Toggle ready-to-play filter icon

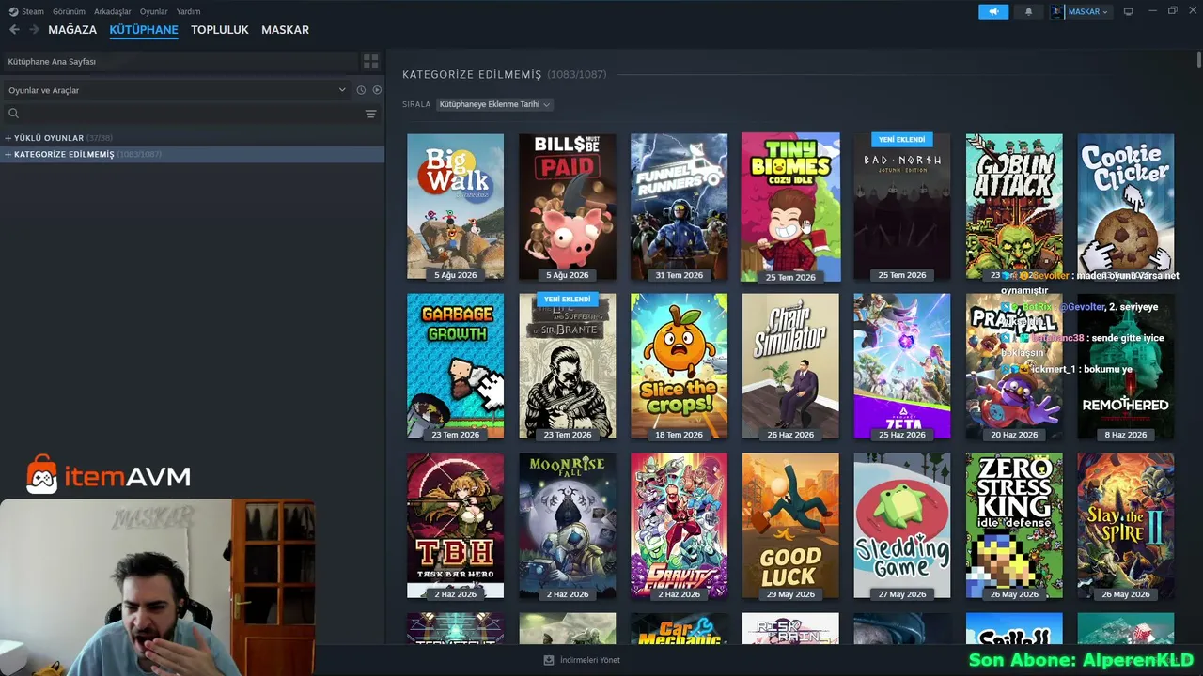[x=377, y=90]
